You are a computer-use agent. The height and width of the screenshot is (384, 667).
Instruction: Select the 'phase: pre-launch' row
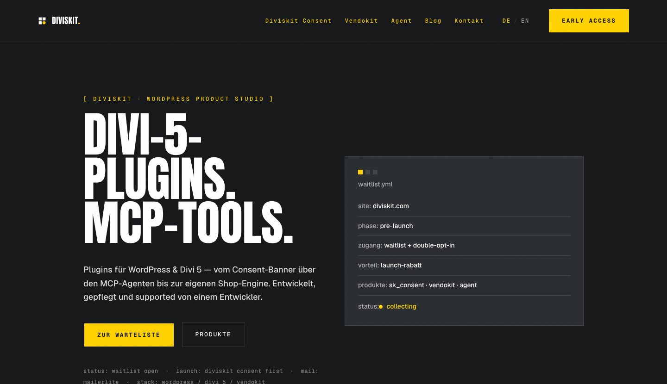click(x=464, y=226)
